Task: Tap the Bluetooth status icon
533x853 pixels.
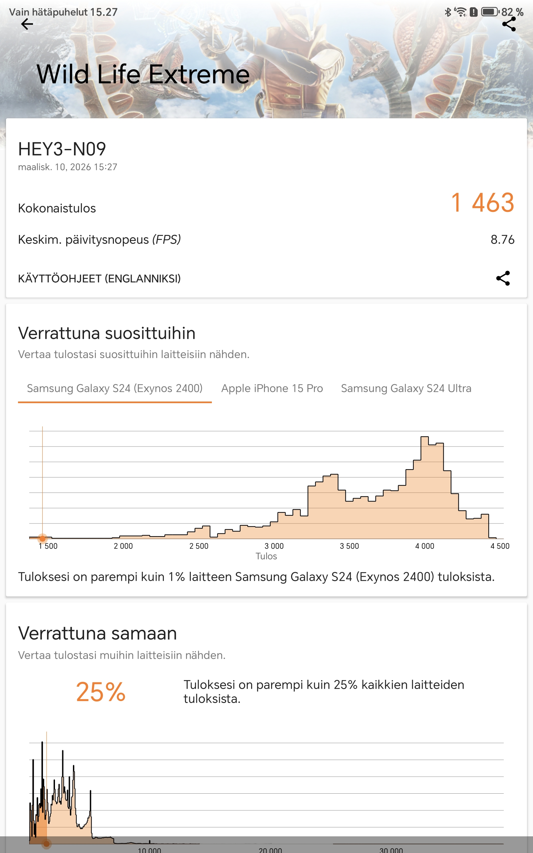Action: tap(448, 12)
